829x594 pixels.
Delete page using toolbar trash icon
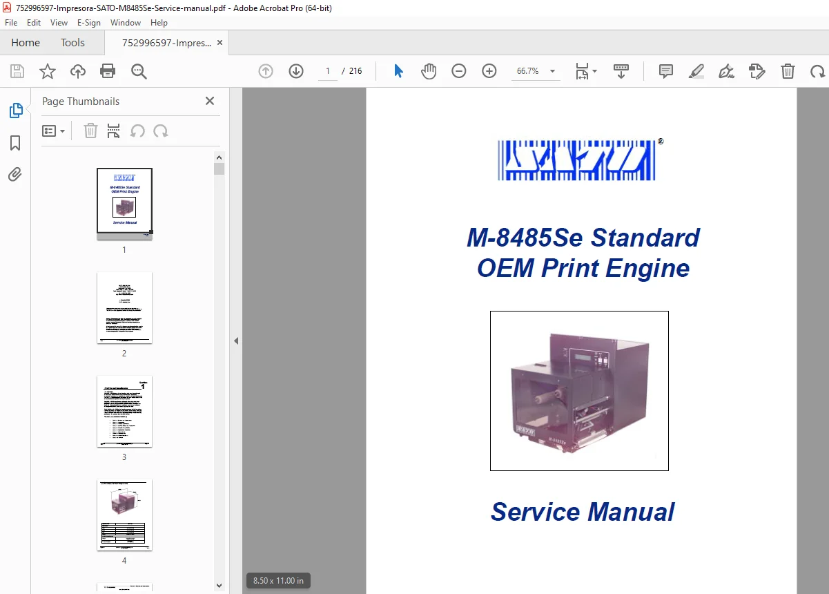click(x=788, y=71)
